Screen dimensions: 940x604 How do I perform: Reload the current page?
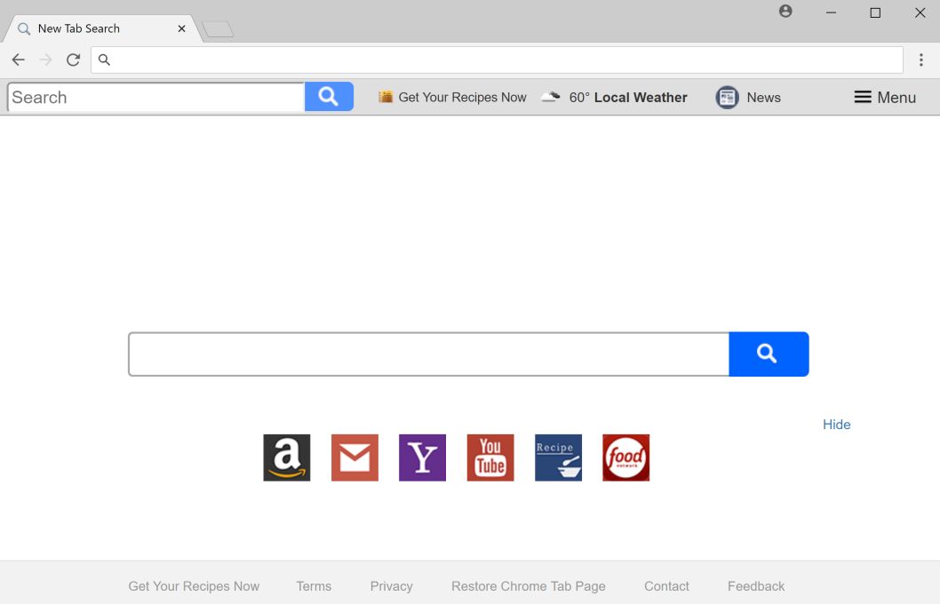(x=74, y=60)
